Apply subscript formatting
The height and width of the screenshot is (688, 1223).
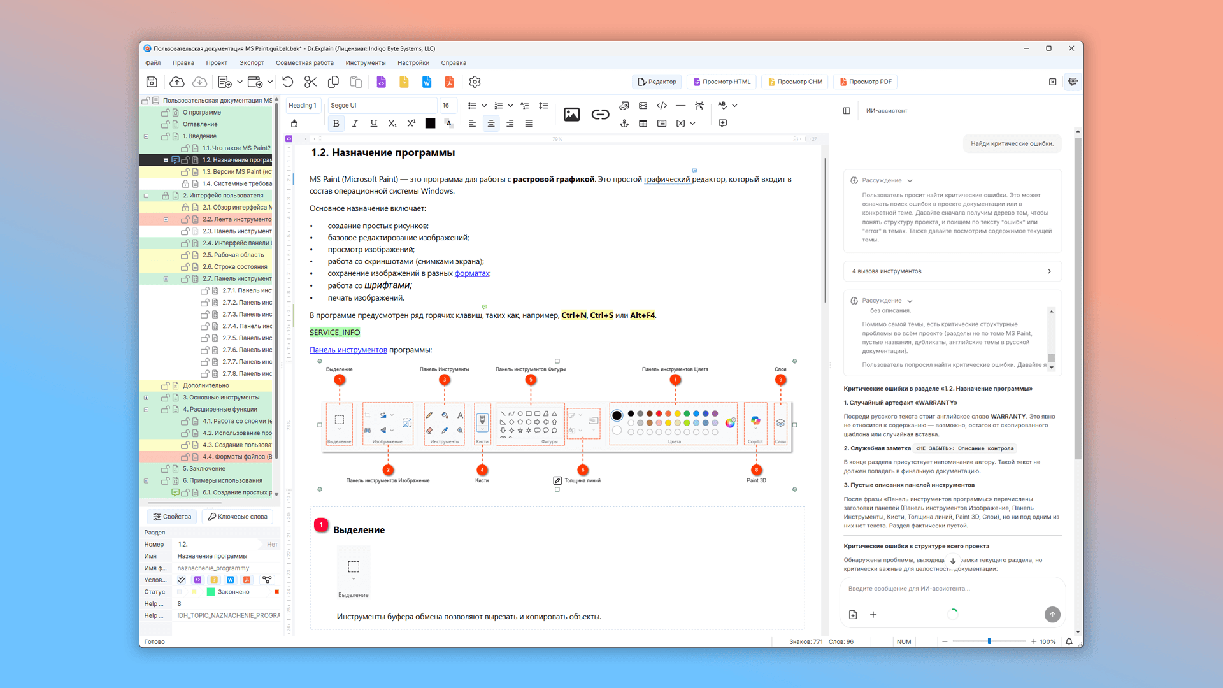393,124
